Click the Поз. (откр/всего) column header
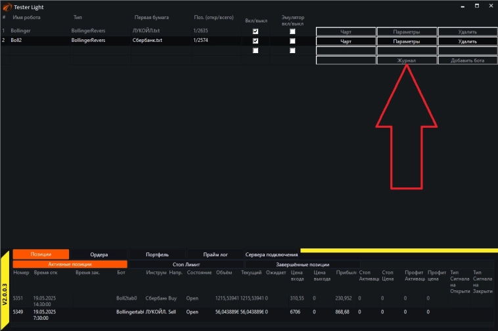 [x=214, y=18]
